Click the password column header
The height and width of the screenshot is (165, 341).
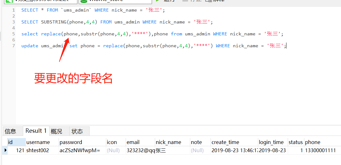tap(82, 142)
